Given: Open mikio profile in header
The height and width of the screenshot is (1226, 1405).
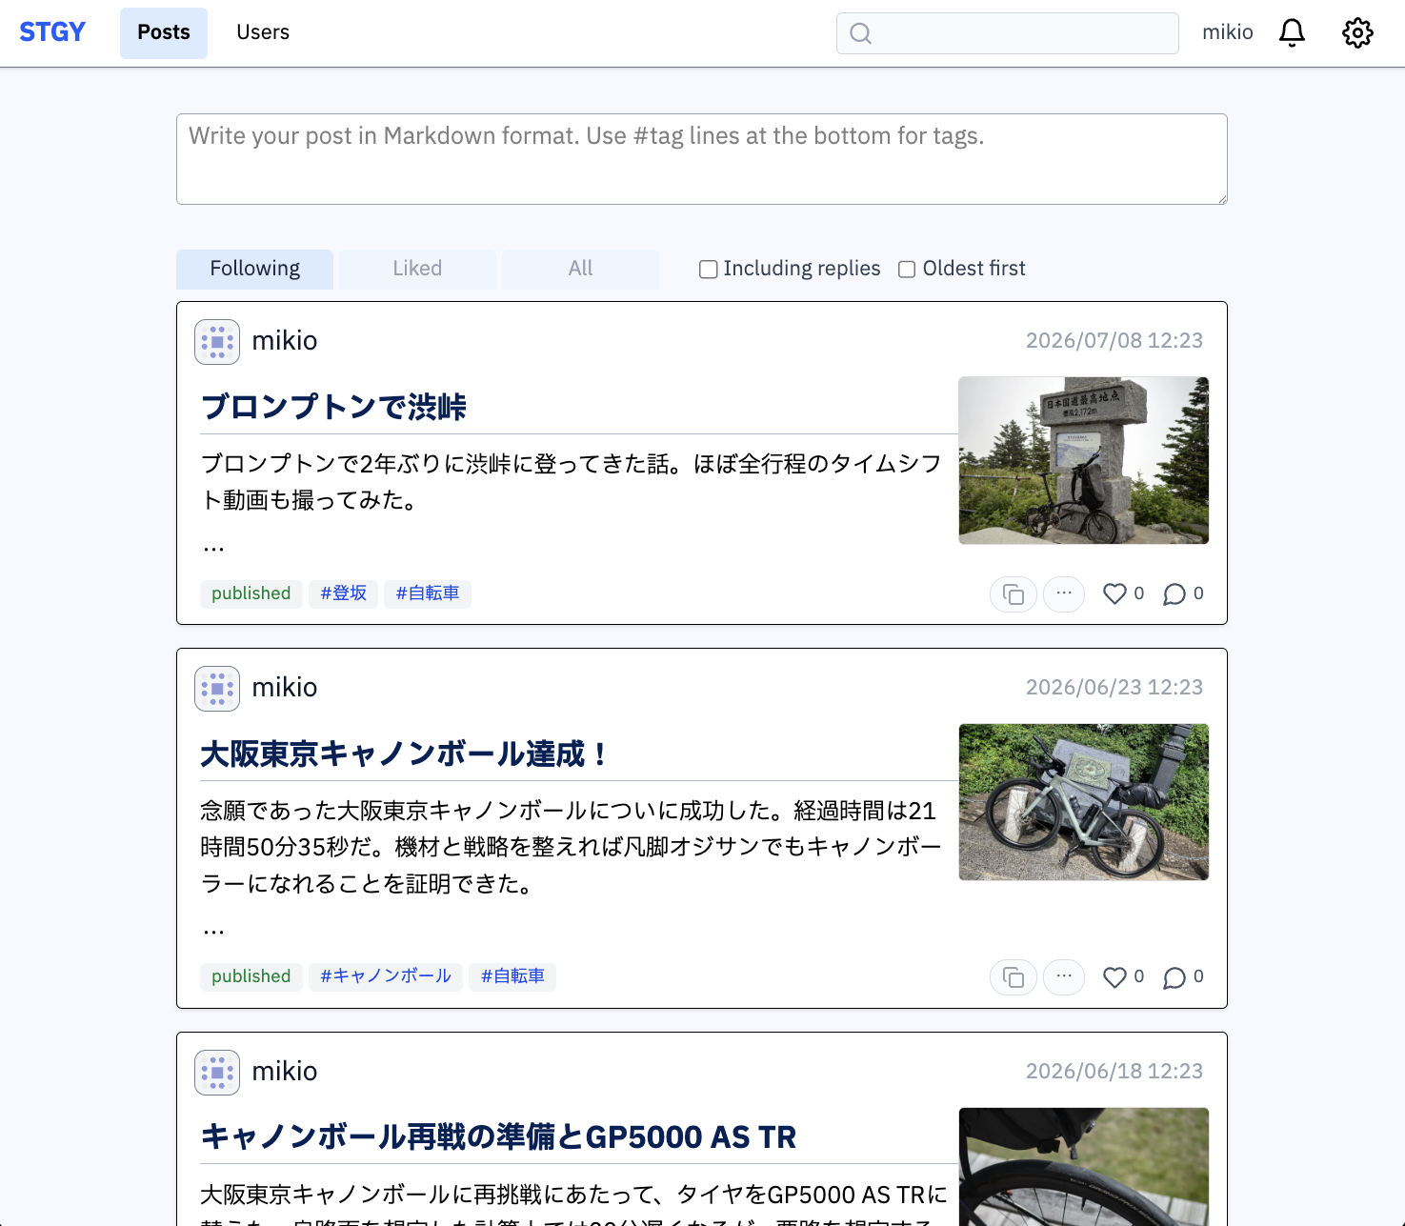Looking at the screenshot, I should click(1227, 32).
